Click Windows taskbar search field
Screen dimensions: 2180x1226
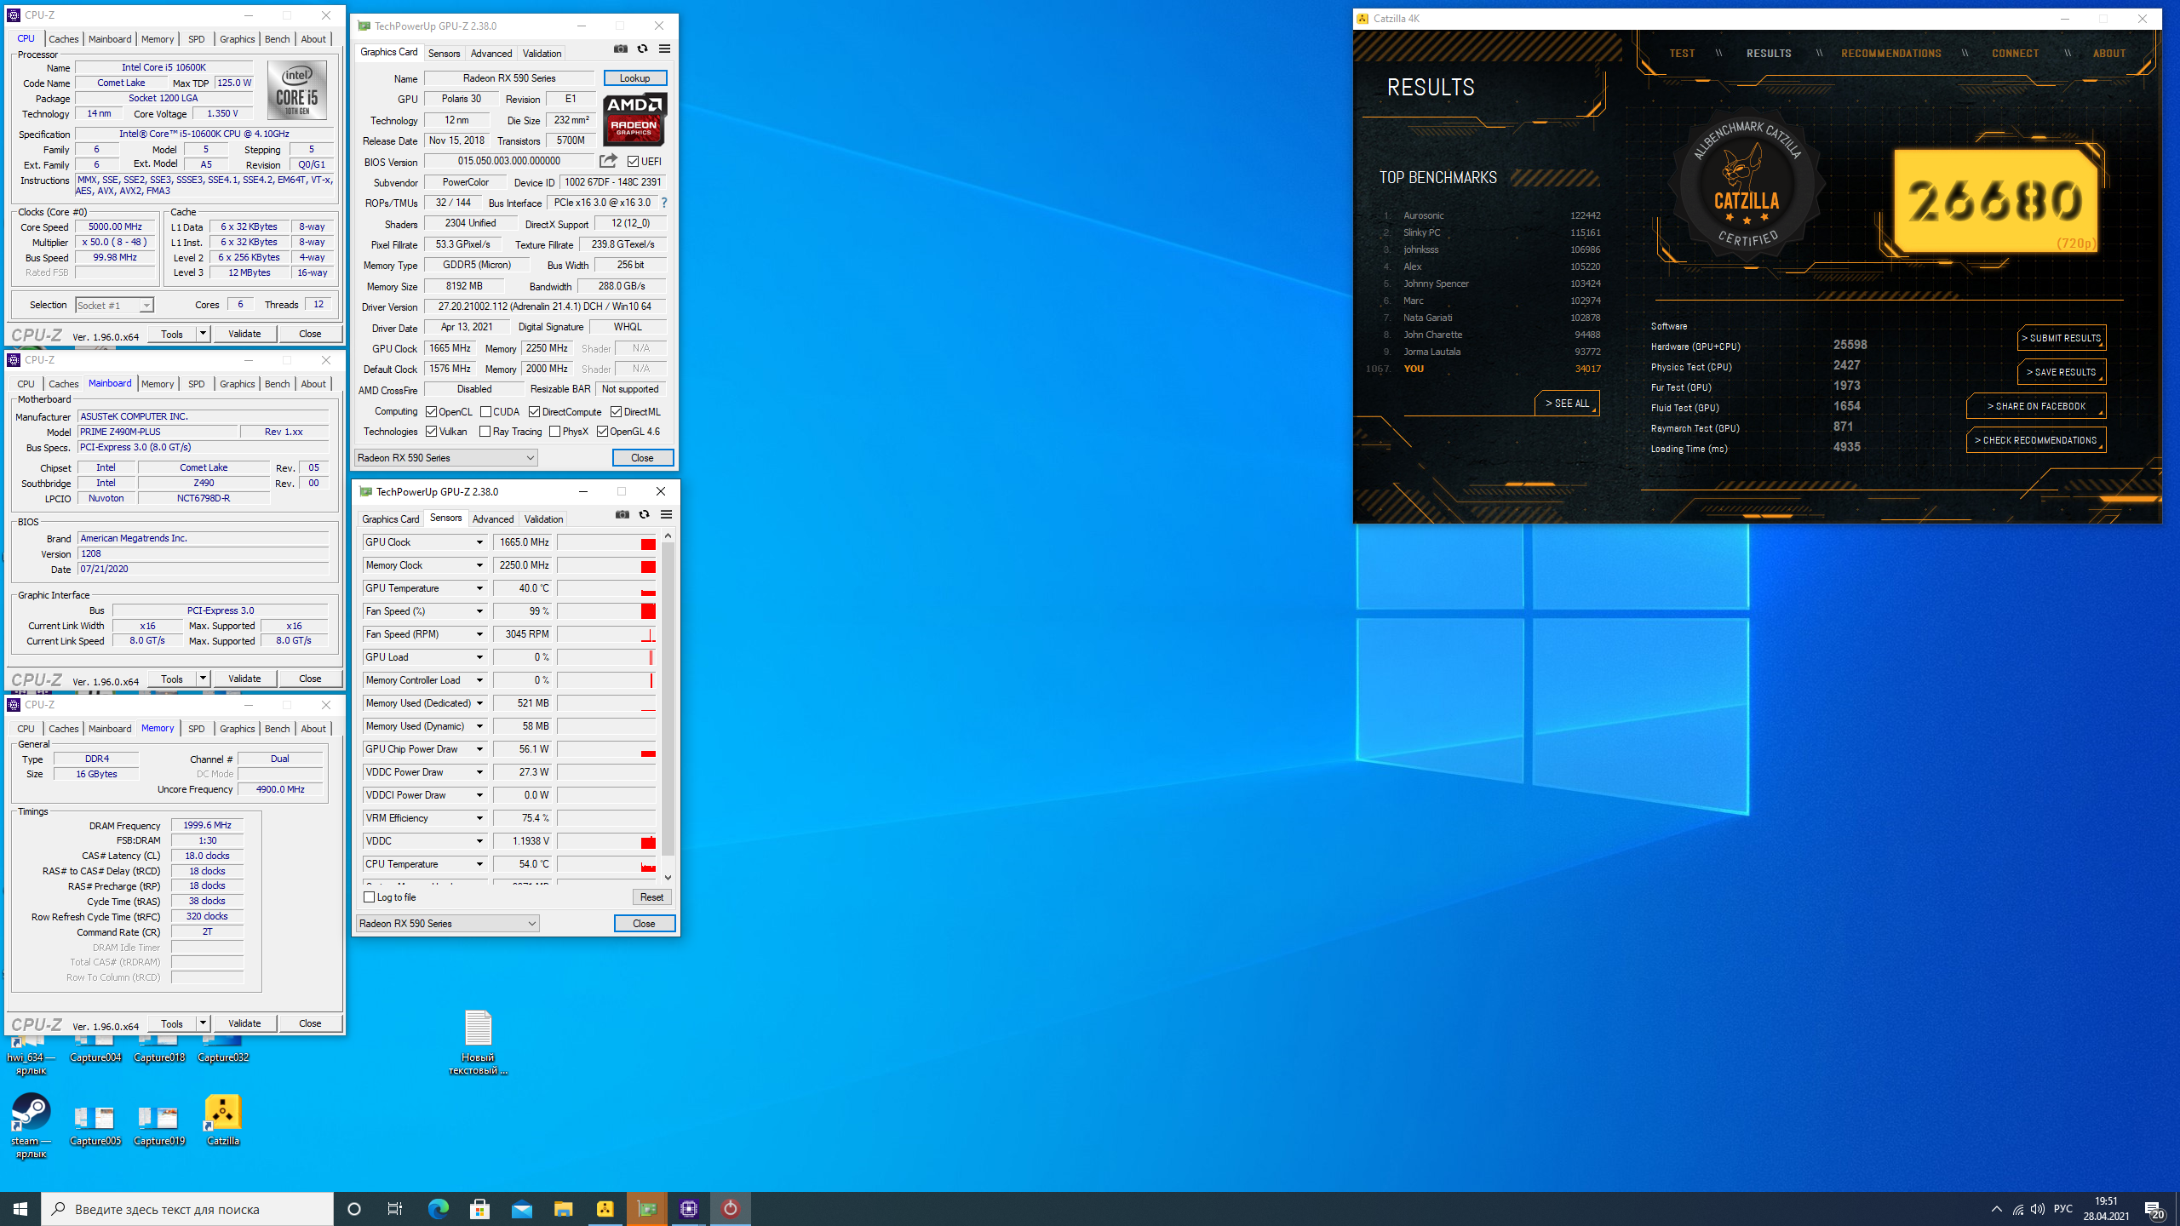(187, 1209)
